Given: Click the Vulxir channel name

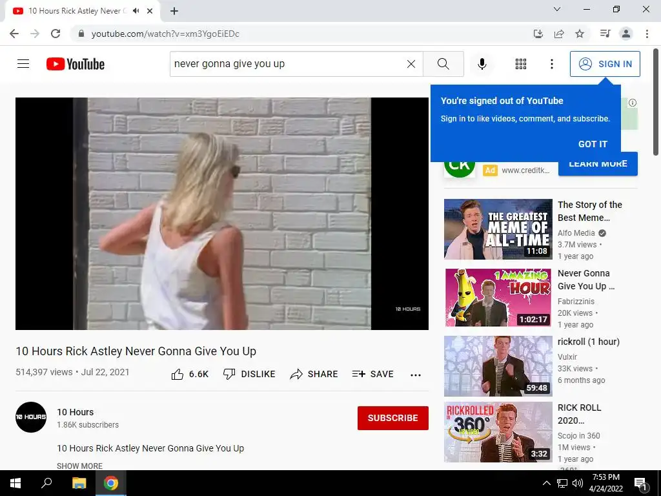Looking at the screenshot, I should (567, 356).
